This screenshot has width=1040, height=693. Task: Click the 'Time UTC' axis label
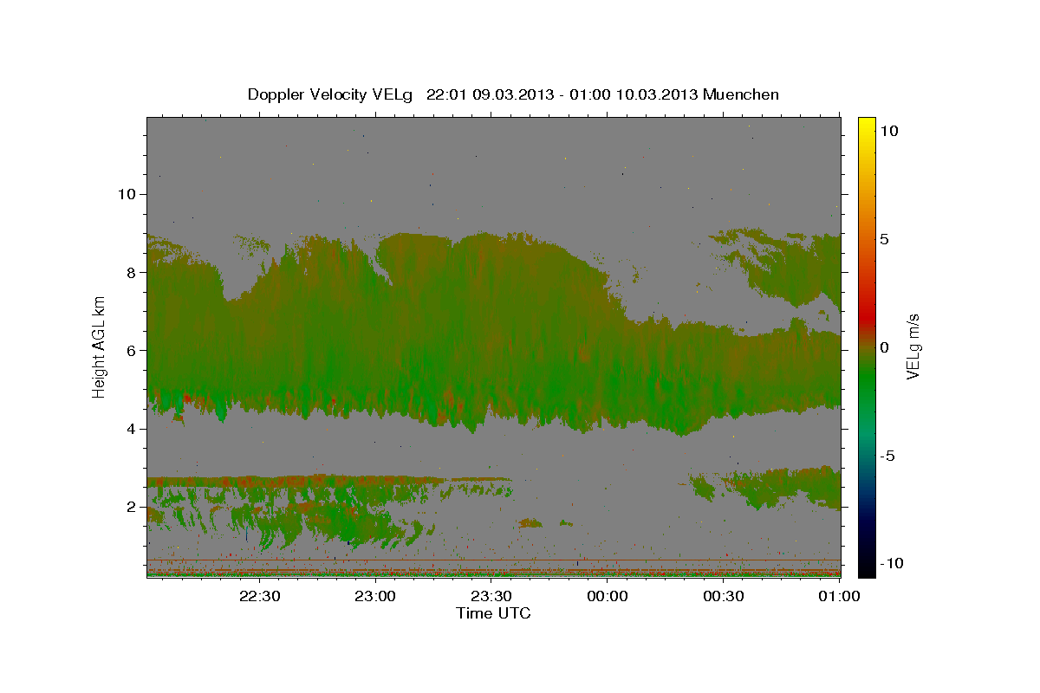[493, 613]
